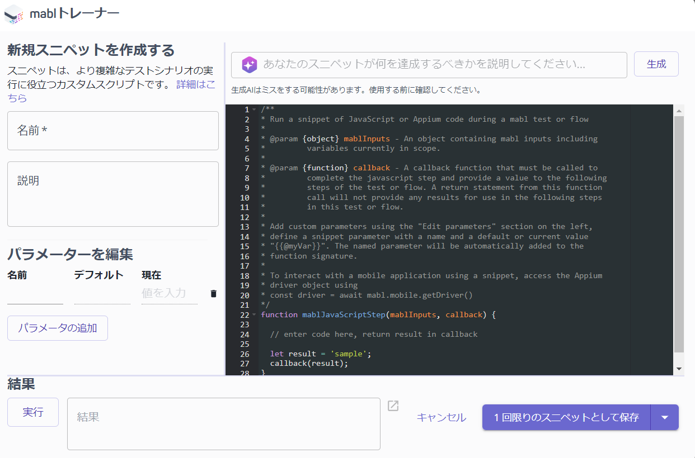Collapse function fold arrow at line 22
Screen dimensions: 695x458
pyautogui.click(x=255, y=314)
